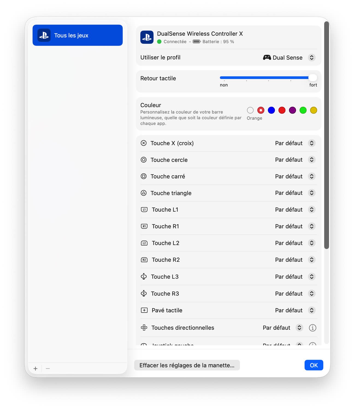The height and width of the screenshot is (410, 355).
Task: Select the white/none color swatch
Action: click(250, 110)
